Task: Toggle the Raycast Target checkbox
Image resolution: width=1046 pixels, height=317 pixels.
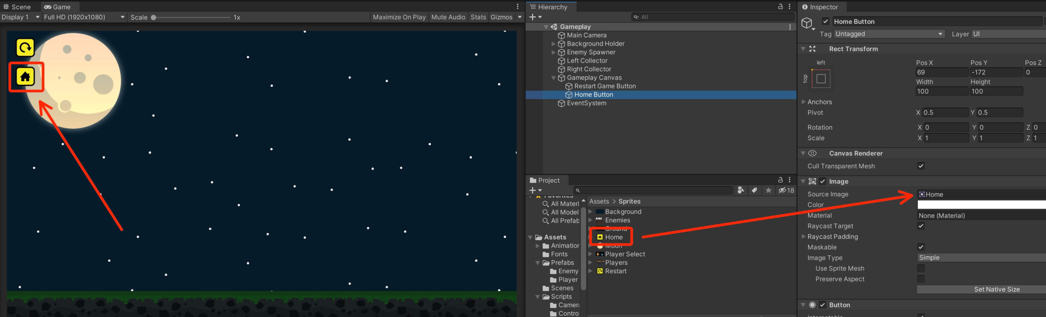Action: (x=921, y=226)
